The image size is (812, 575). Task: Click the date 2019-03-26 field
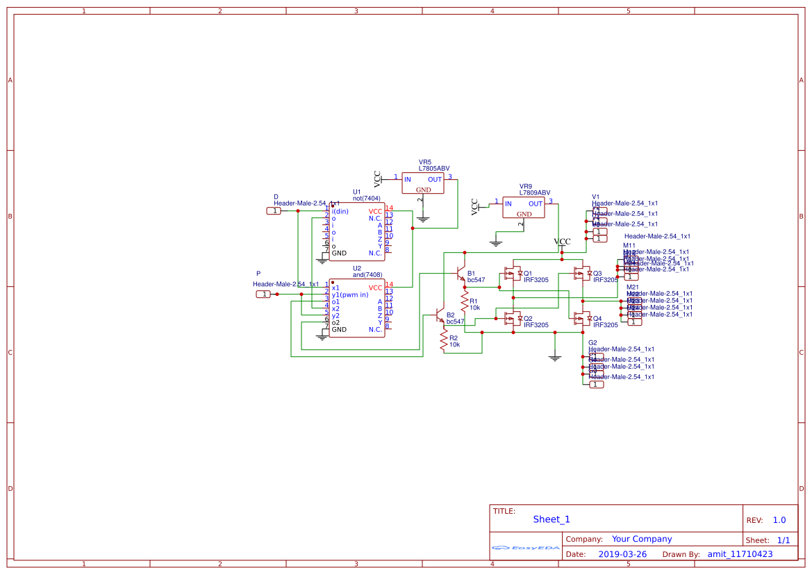(623, 553)
